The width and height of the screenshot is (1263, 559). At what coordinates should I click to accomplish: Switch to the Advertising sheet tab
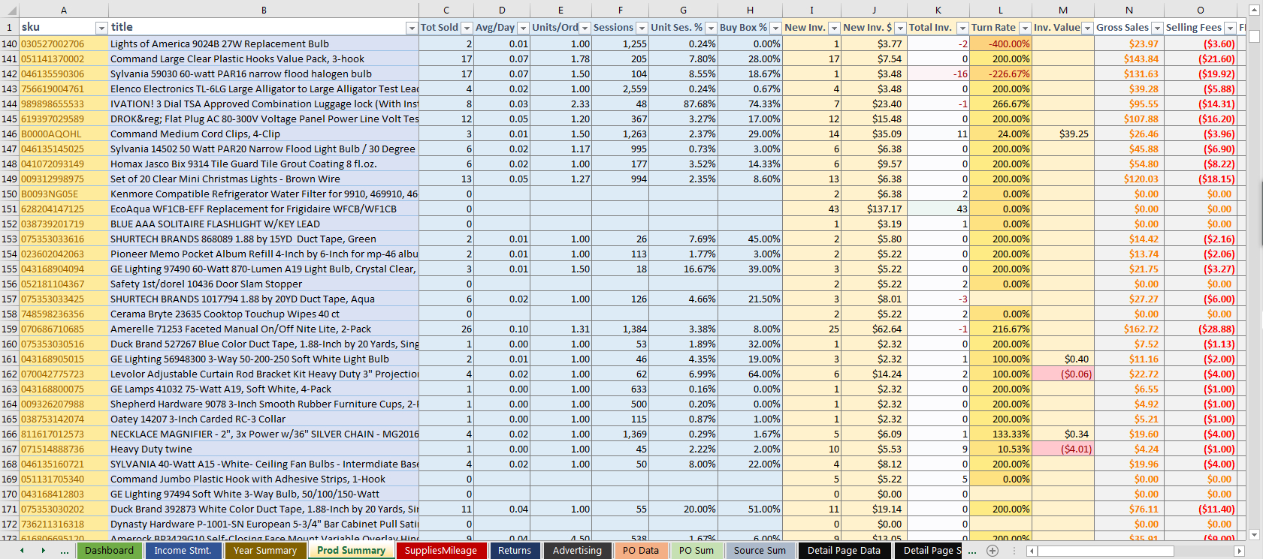577,551
